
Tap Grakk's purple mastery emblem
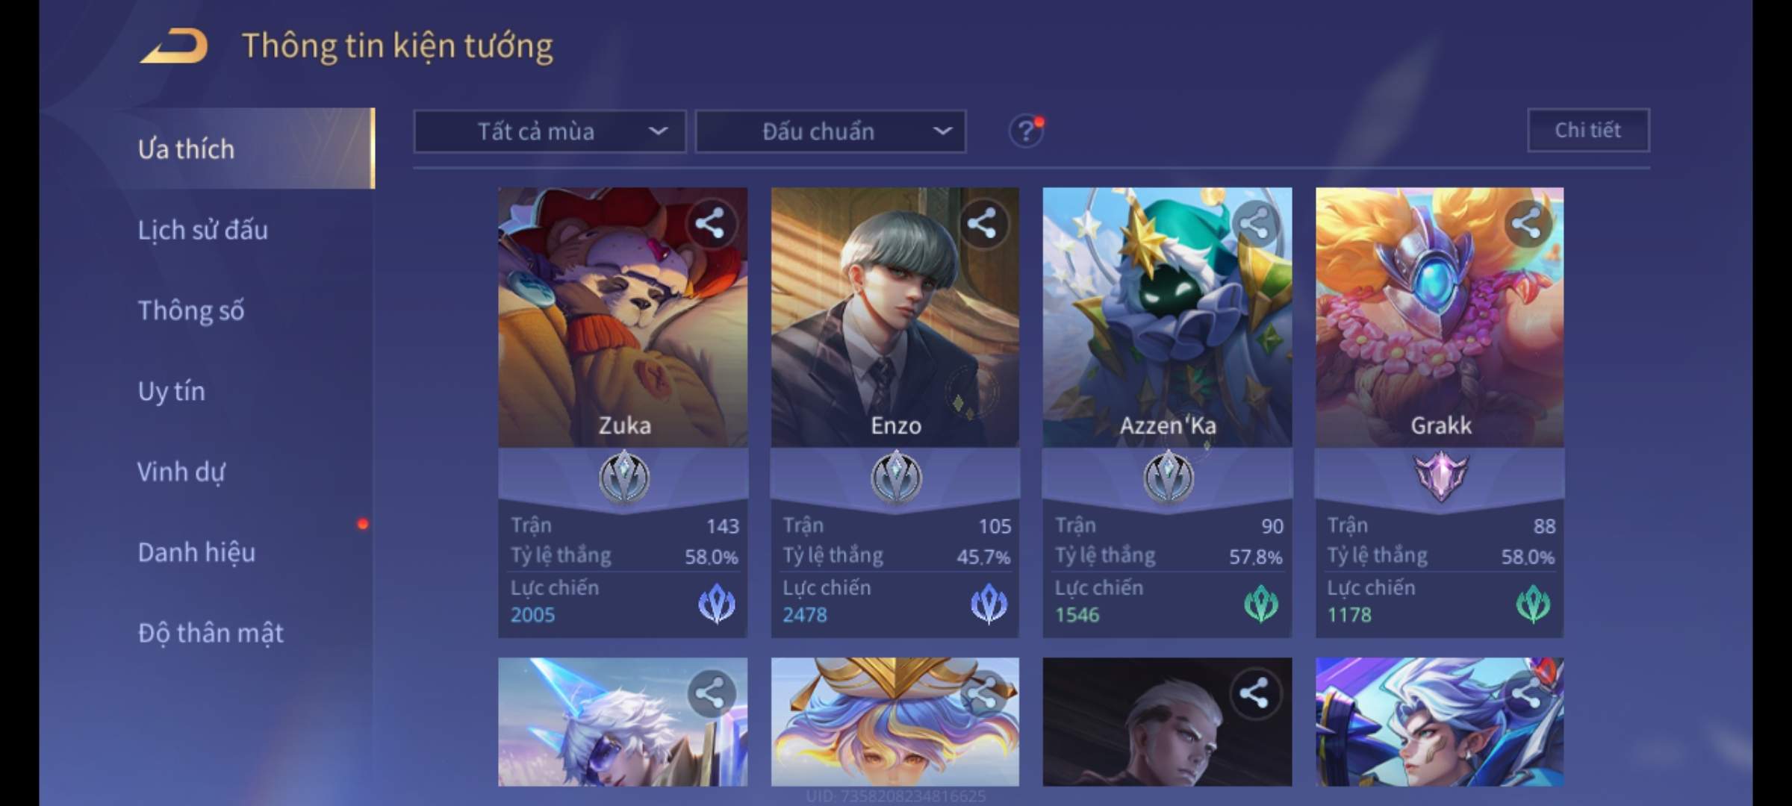point(1440,476)
